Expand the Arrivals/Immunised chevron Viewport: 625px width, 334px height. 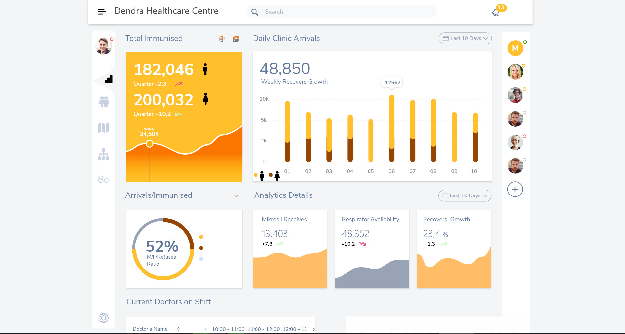[236, 196]
